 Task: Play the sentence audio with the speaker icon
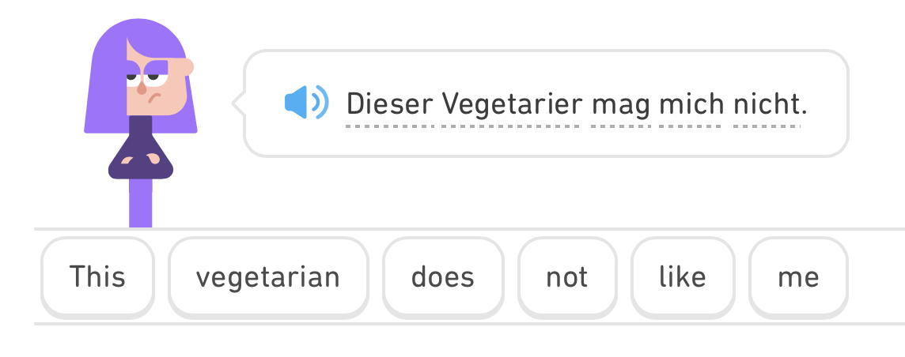305,103
